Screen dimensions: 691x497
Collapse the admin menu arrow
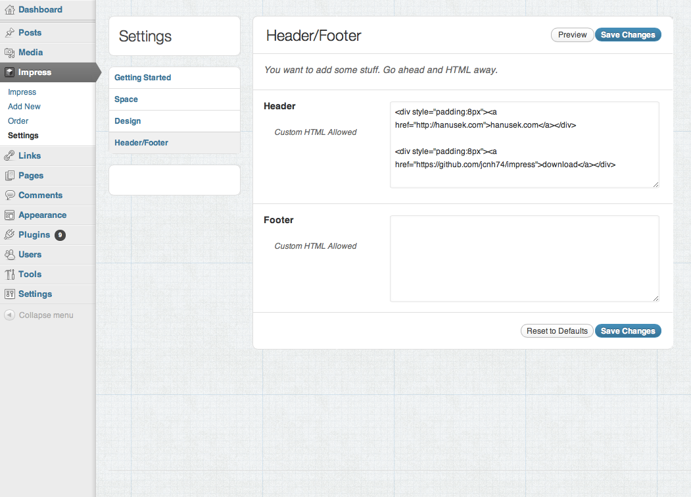pyautogui.click(x=9, y=315)
